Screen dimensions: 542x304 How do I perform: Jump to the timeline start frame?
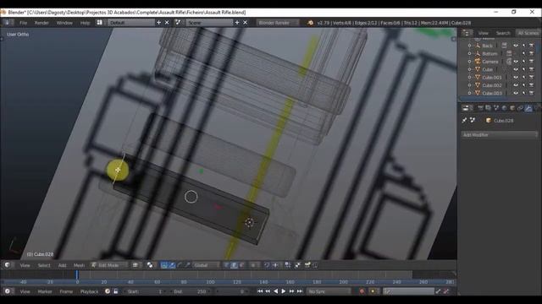tap(260, 291)
